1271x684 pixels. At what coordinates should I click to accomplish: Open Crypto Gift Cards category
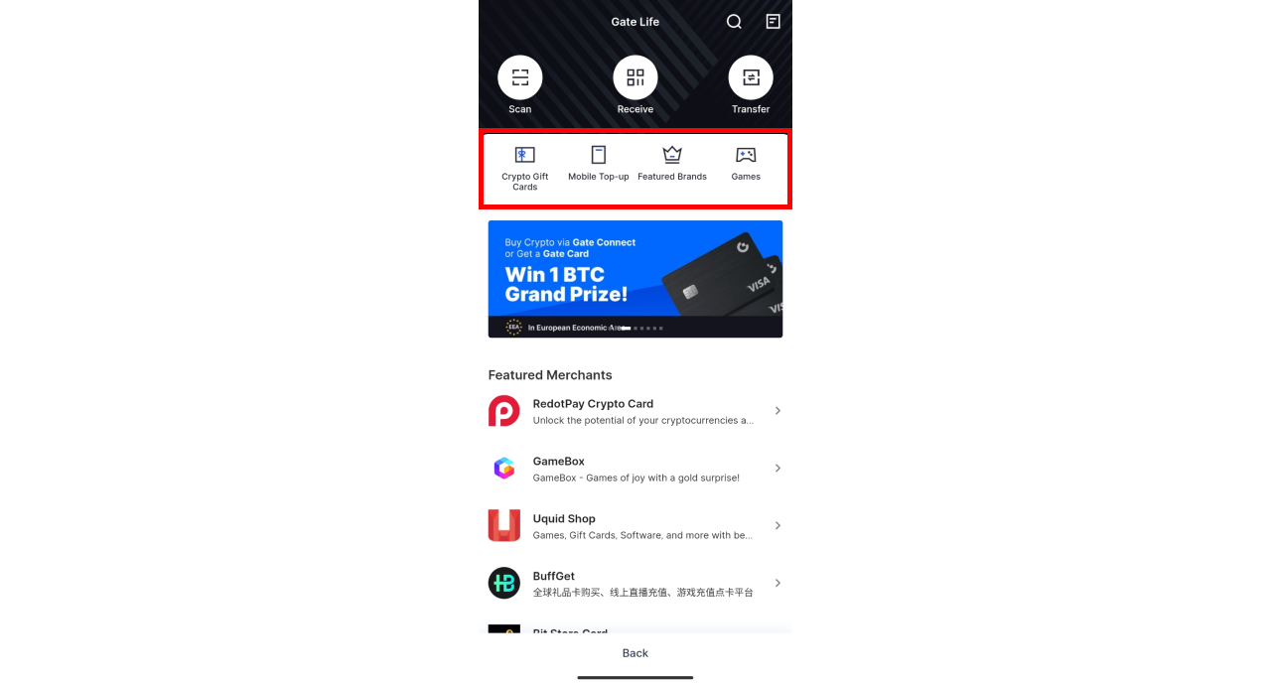(x=525, y=155)
